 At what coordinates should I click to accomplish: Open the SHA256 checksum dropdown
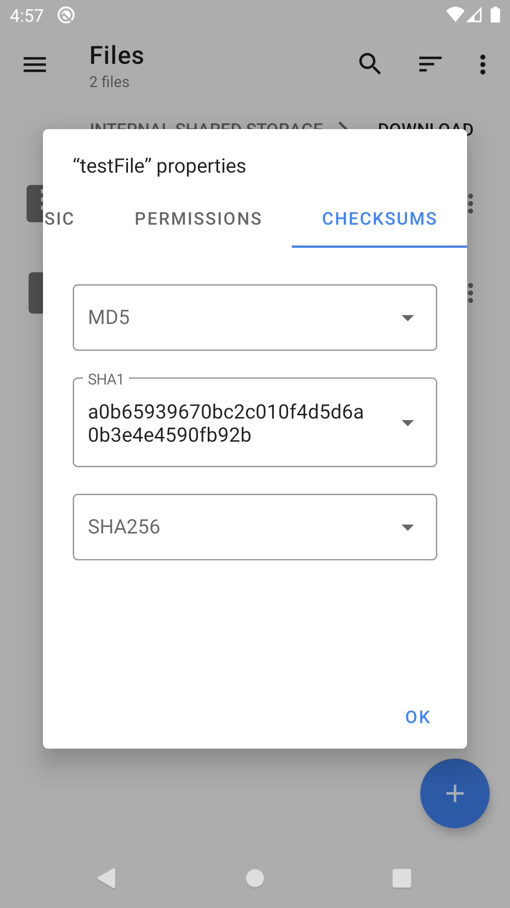tap(408, 527)
